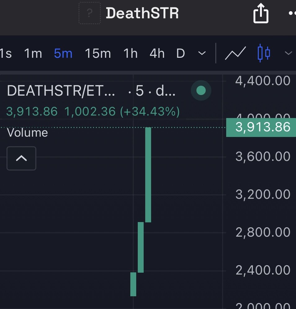Select the 1h timeframe
The height and width of the screenshot is (309, 296).
coord(130,53)
